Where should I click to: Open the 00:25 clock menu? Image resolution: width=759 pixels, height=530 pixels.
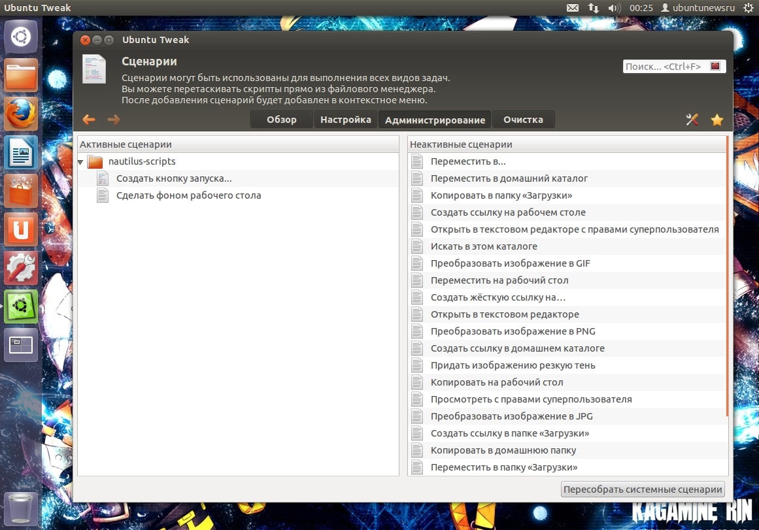pos(641,8)
